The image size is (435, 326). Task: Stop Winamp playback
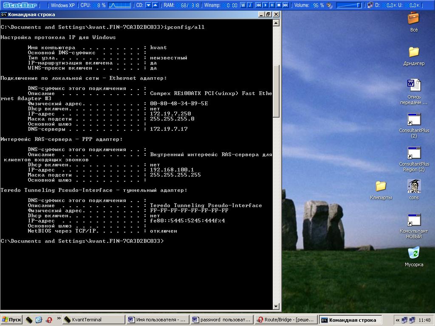(279, 5)
